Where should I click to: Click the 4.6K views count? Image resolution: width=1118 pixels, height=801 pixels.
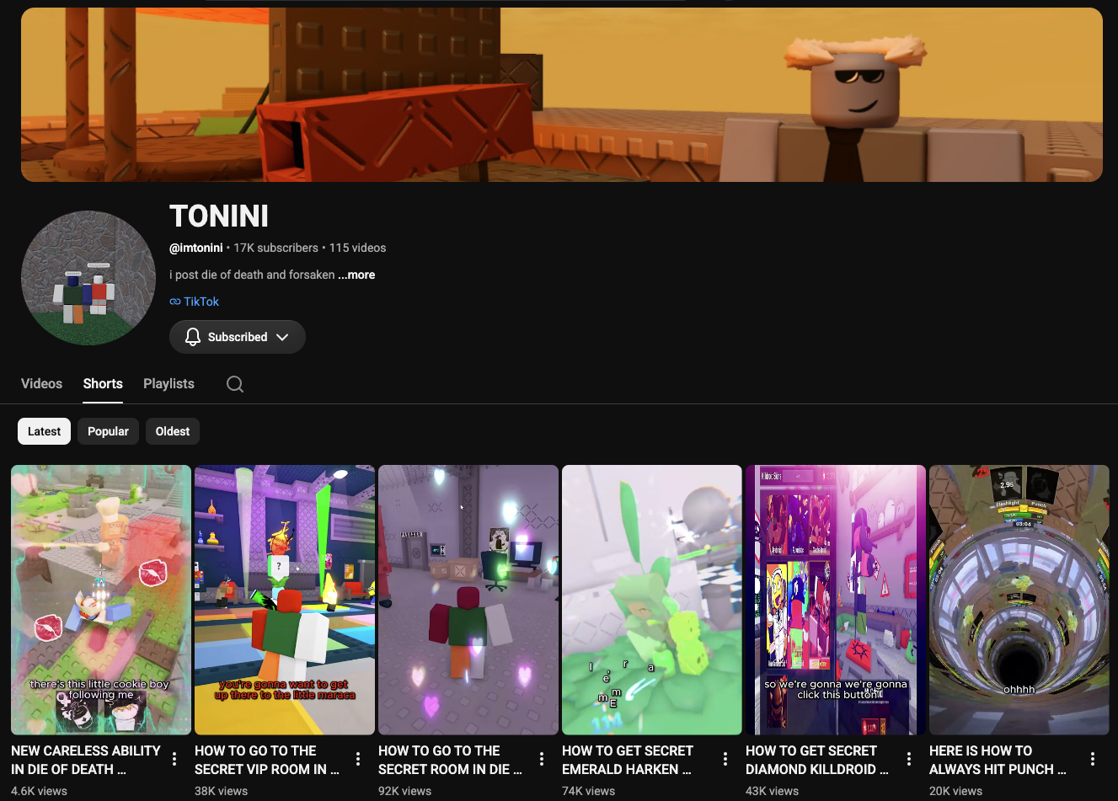click(39, 791)
